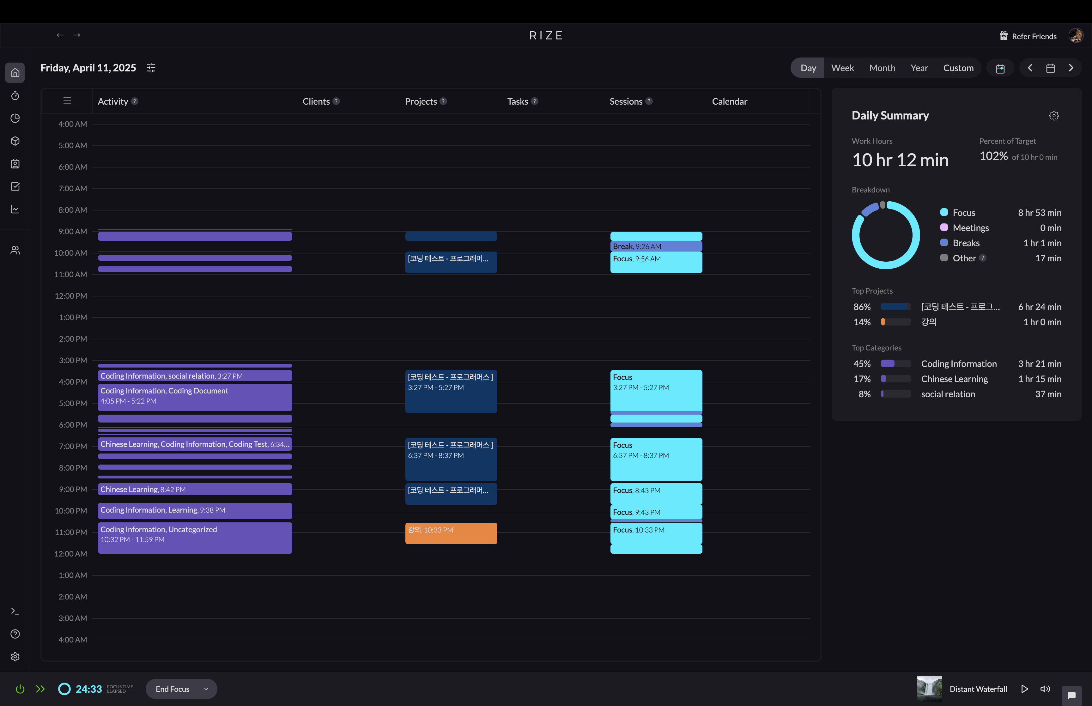The height and width of the screenshot is (706, 1092).
Task: Toggle the hamburger menu in timeline header
Action: (67, 101)
